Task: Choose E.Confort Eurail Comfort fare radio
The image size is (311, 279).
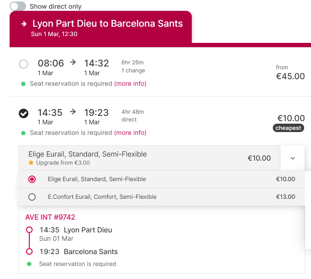Action: (32, 197)
